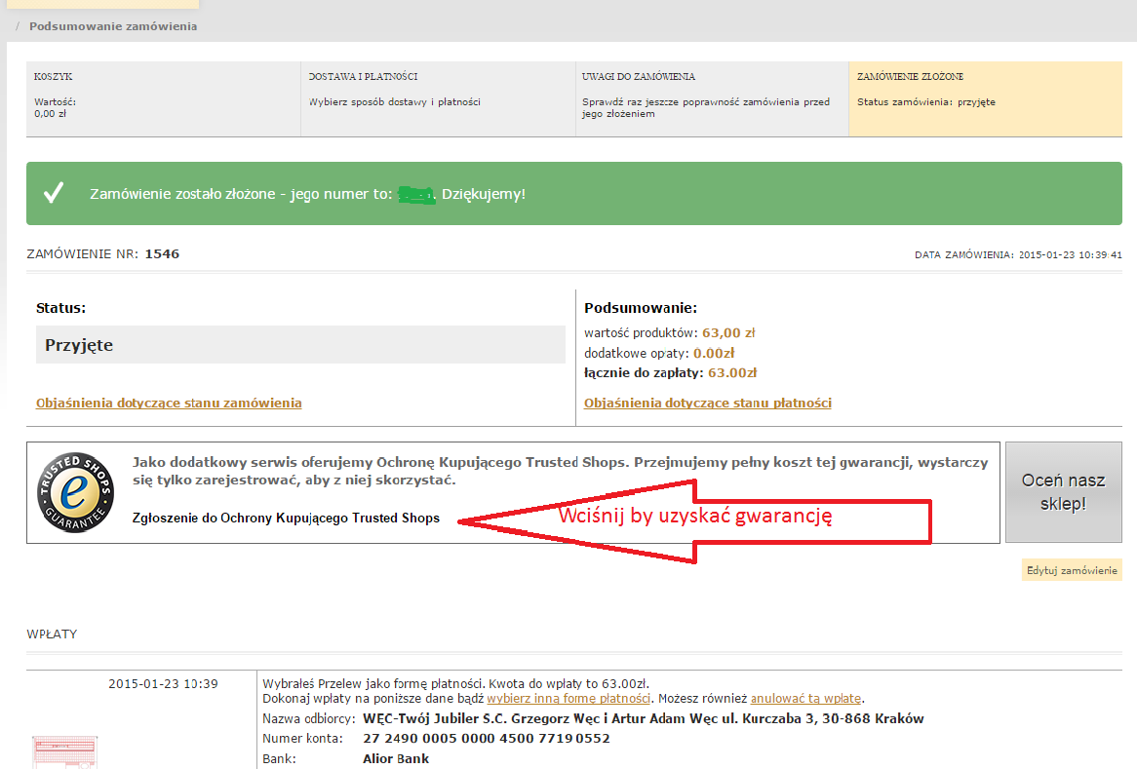Select the UWAGI DO ZAMÓWIENIA step

(711, 98)
